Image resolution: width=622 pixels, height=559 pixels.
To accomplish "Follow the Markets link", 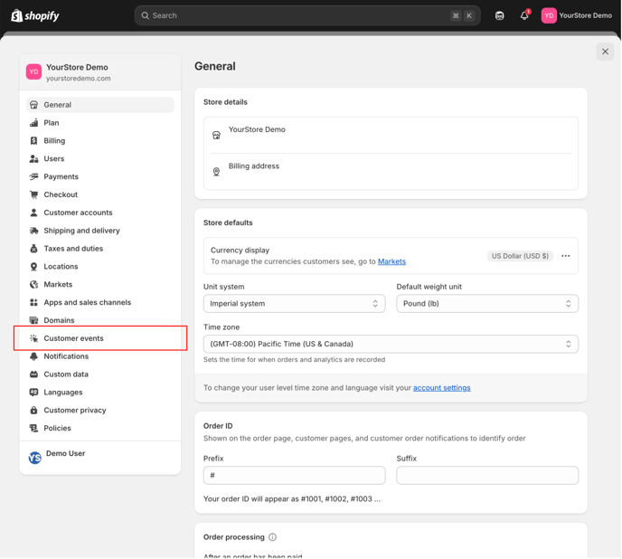I will pyautogui.click(x=391, y=261).
